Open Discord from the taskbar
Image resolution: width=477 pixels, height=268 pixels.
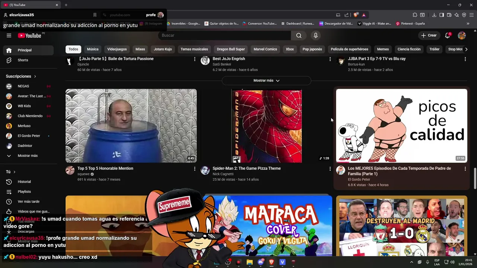pyautogui.click(x=260, y=262)
